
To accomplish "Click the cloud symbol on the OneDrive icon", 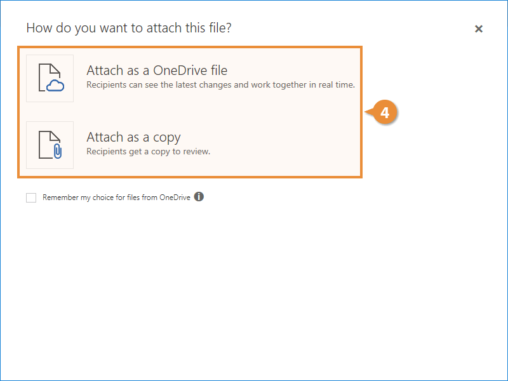I will pyautogui.click(x=56, y=87).
